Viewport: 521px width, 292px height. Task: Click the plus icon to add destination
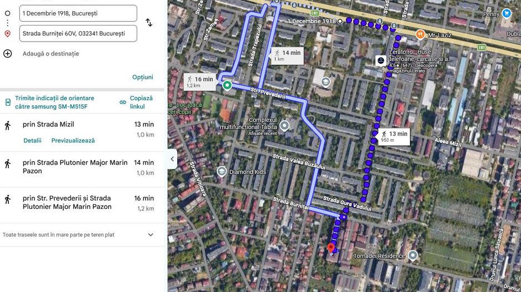click(x=7, y=53)
